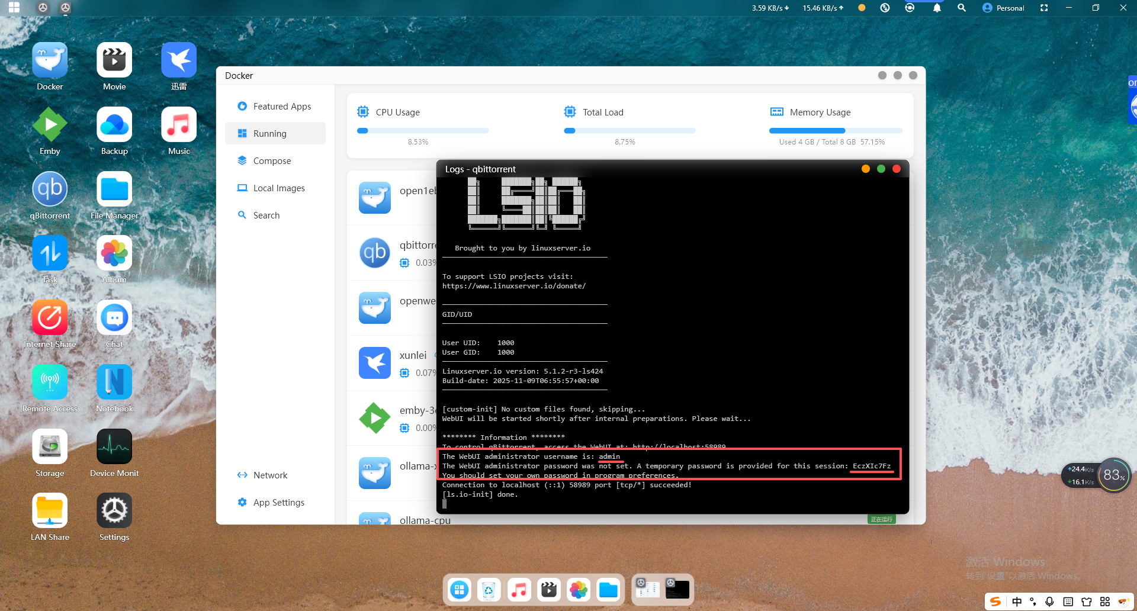Open the Emby desktop shortcut

pos(50,125)
